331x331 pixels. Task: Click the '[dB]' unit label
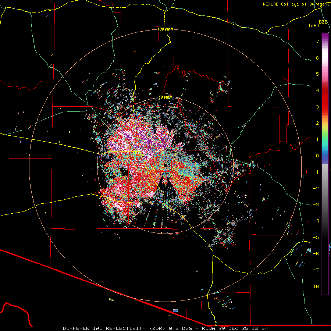tap(314, 25)
